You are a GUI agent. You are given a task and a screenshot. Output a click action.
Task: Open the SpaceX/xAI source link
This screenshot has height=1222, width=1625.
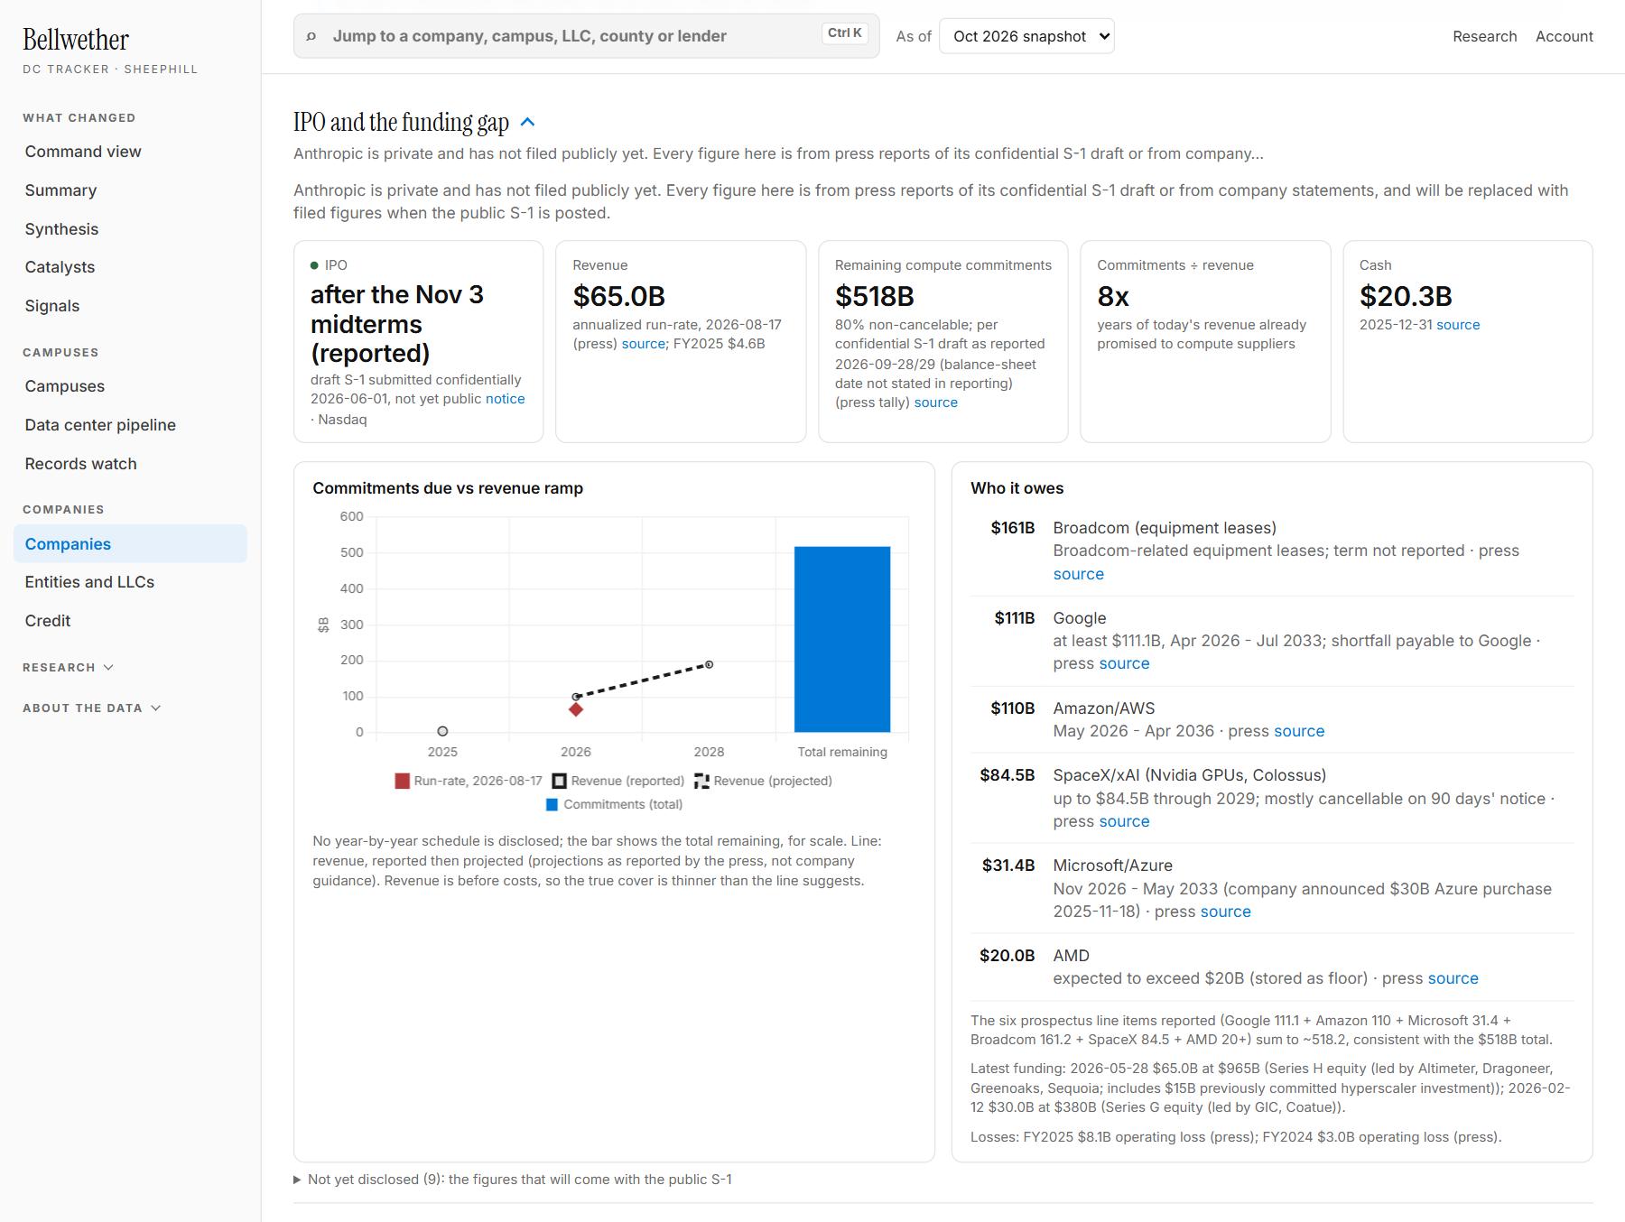pos(1124,821)
